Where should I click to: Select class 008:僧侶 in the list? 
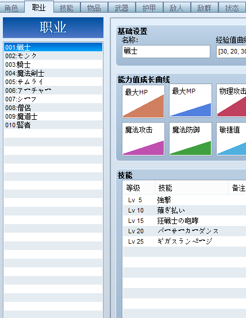point(53,108)
